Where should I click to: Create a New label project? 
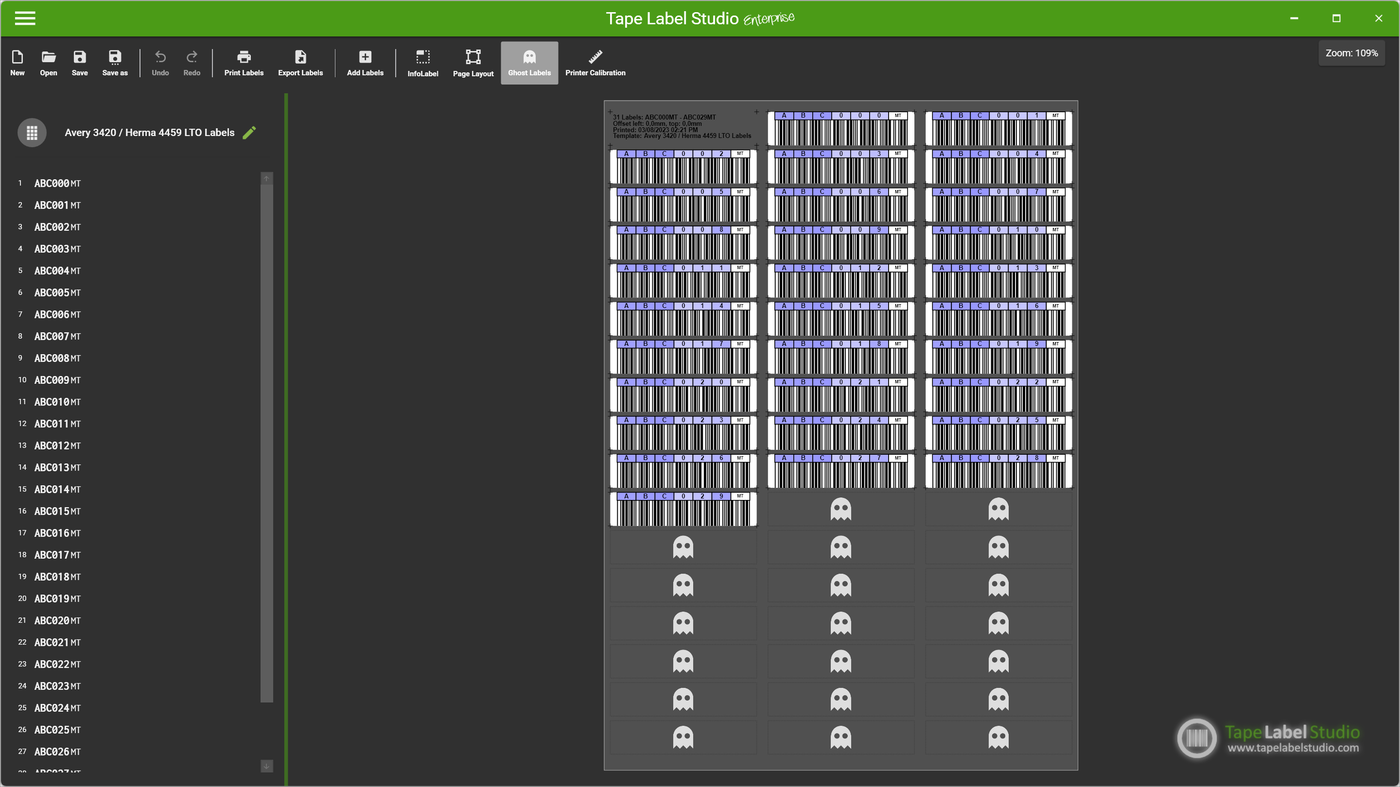17,63
